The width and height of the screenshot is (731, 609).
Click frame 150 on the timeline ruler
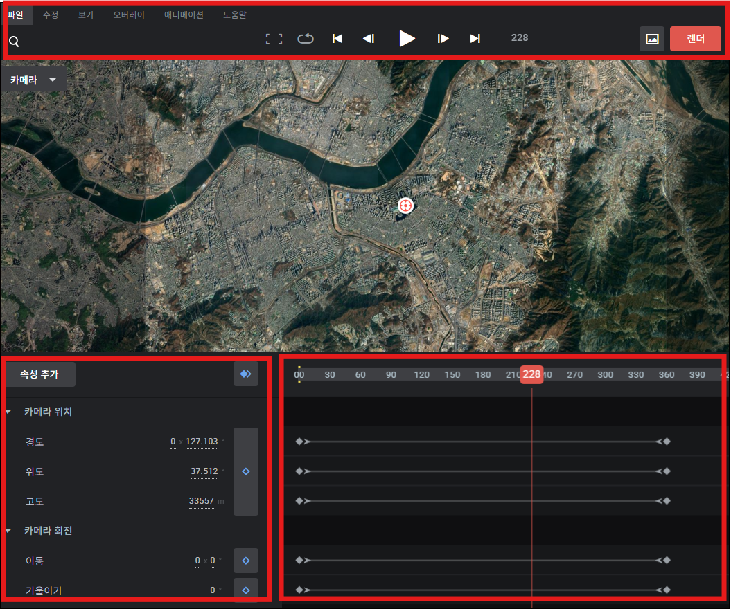pyautogui.click(x=452, y=375)
